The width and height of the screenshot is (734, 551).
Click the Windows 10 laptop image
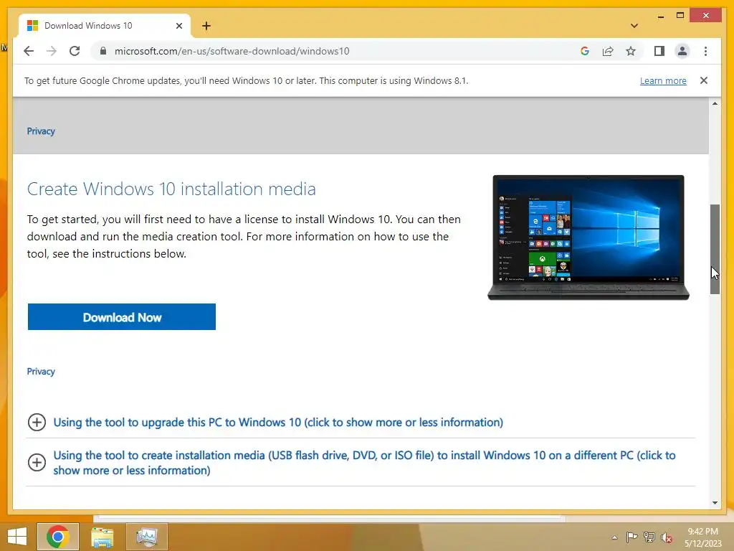click(588, 237)
